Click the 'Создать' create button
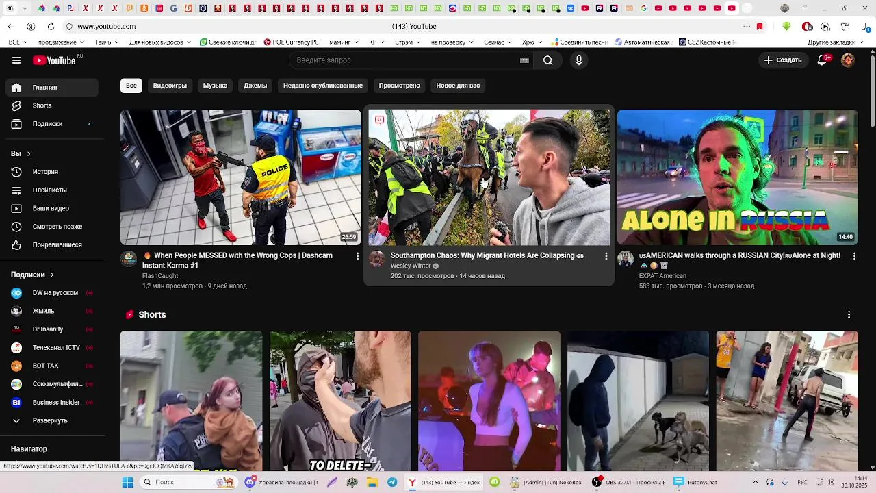Image resolution: width=876 pixels, height=493 pixels. pyautogui.click(x=783, y=60)
